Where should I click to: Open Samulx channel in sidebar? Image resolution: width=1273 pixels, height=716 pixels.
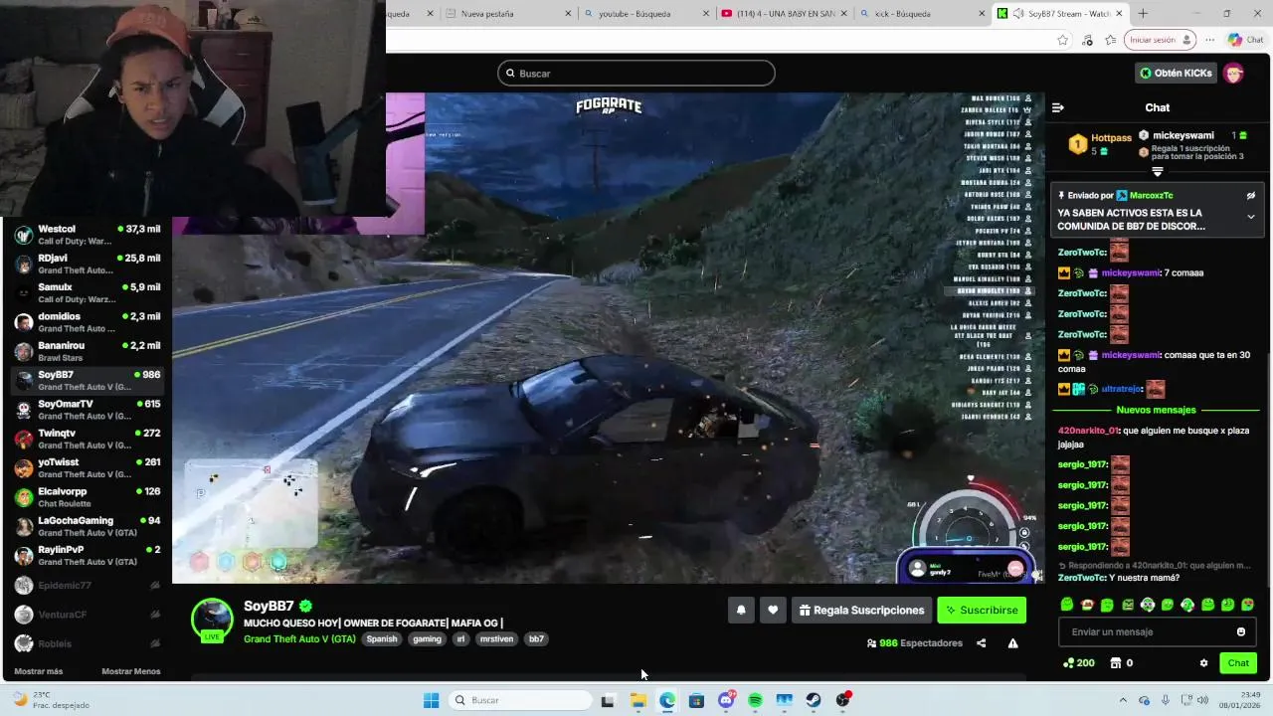(88, 292)
